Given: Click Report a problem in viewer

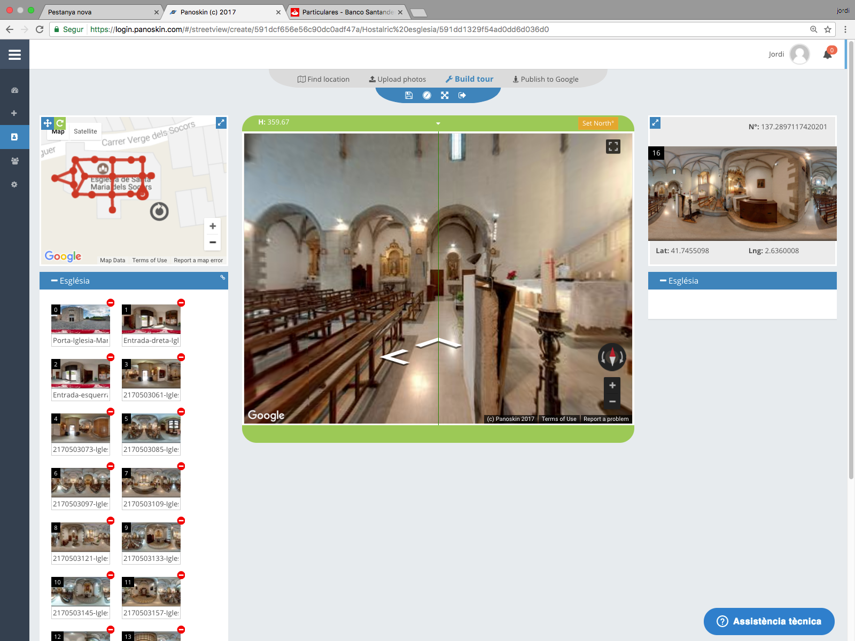Looking at the screenshot, I should click(606, 419).
